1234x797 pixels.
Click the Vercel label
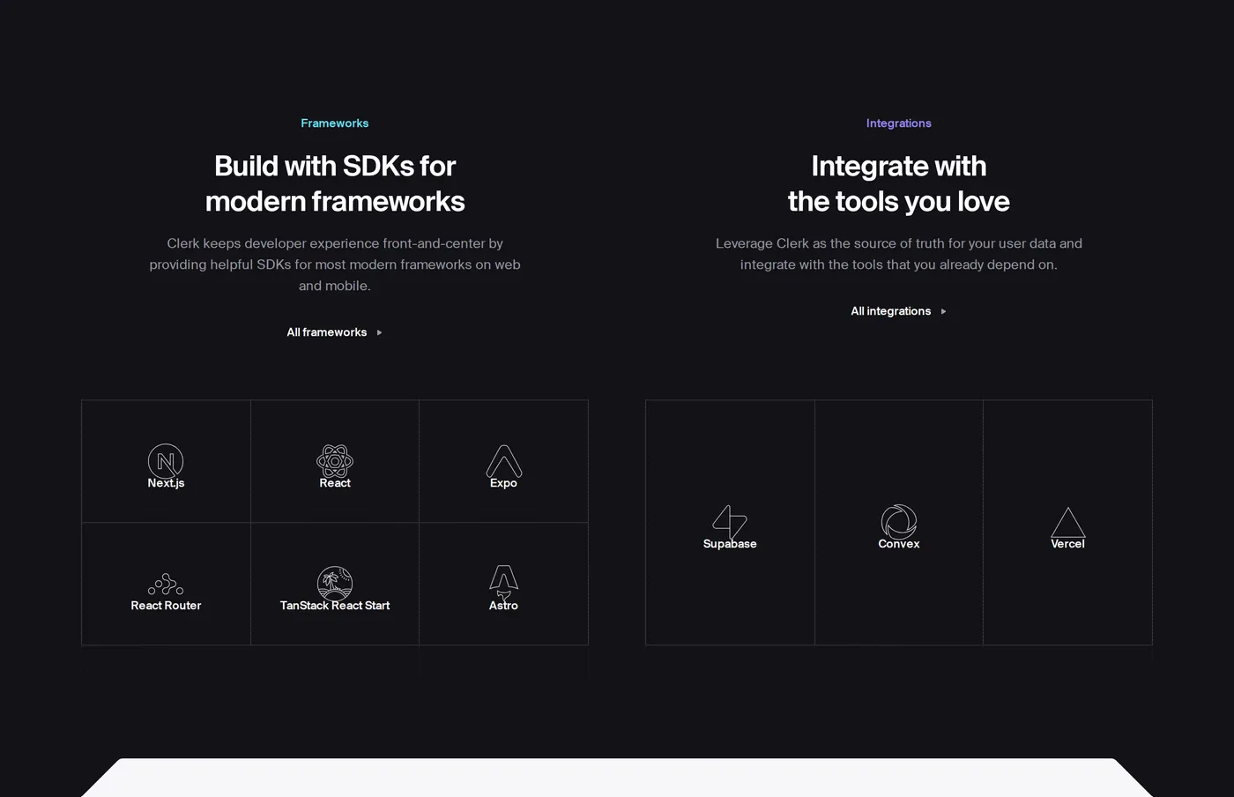1067,544
